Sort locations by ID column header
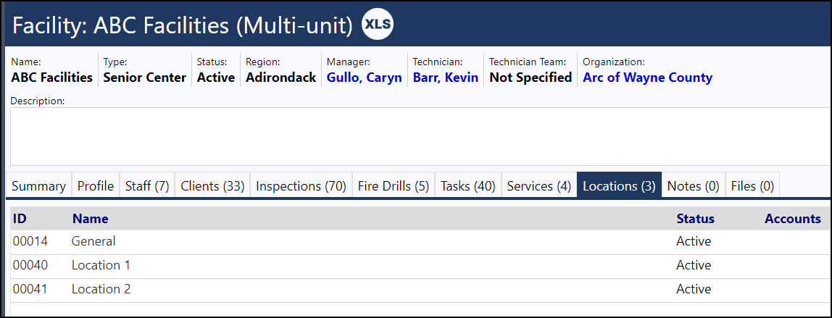832x318 pixels. (20, 218)
